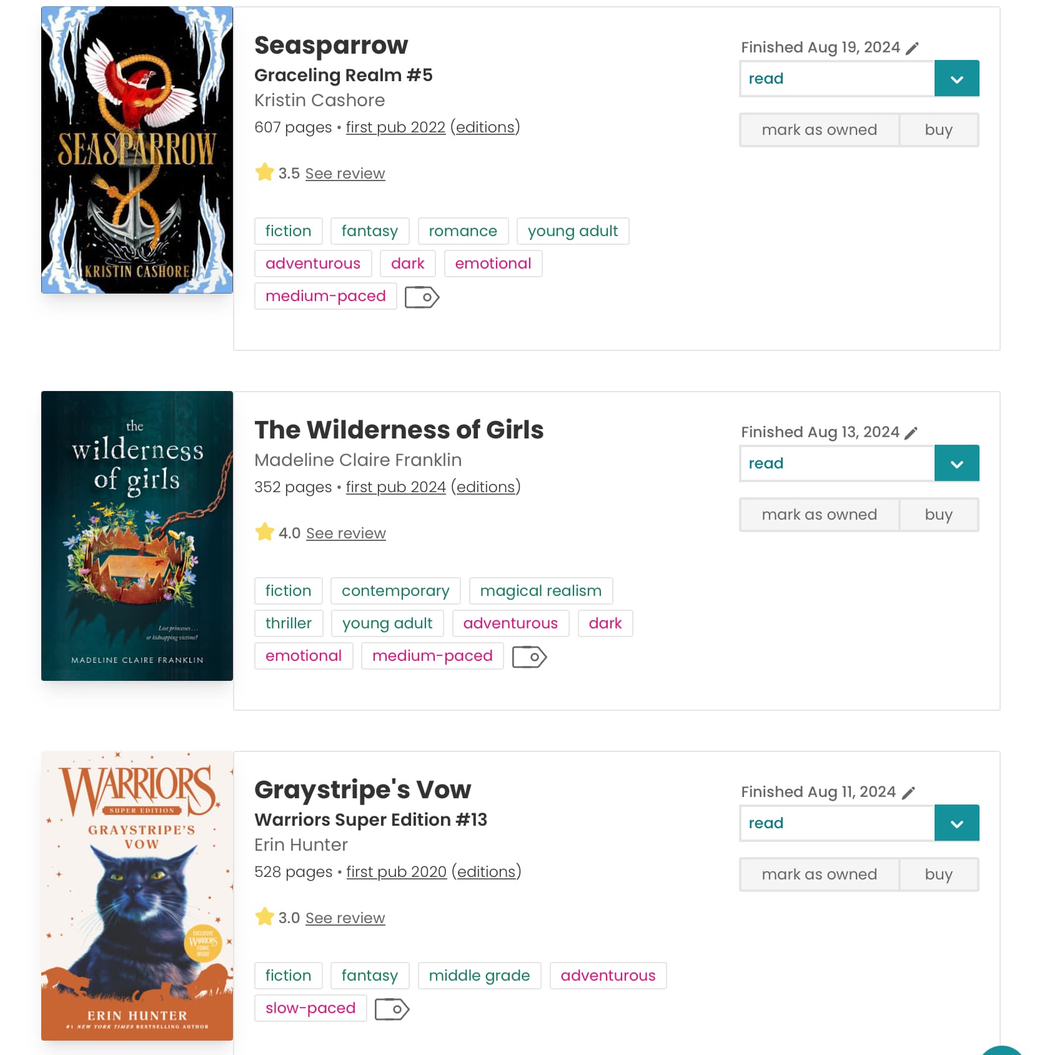Edit Wilderness of Girls finished date pencil

(x=911, y=433)
